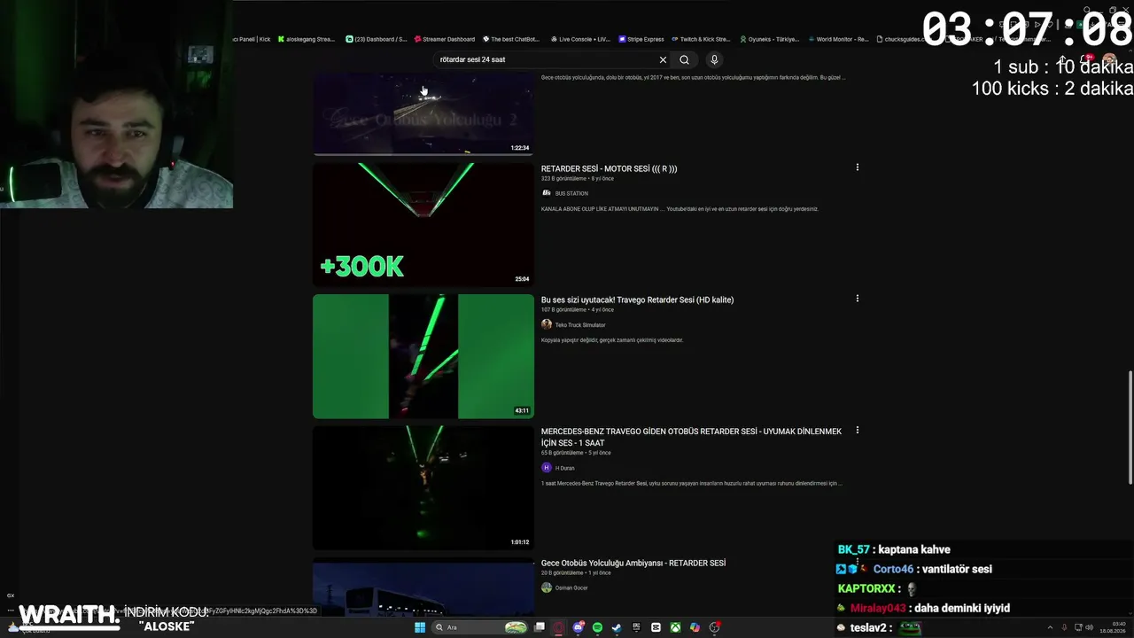Open the 'Streamer Dashboard' bookmark

[444, 39]
